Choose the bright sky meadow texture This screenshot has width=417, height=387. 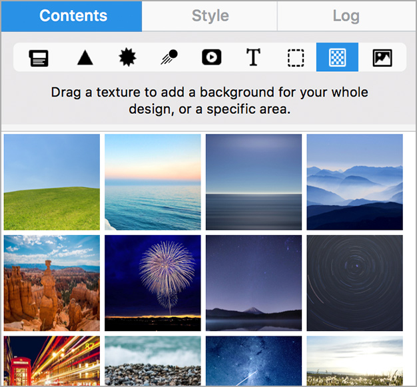pos(355,361)
